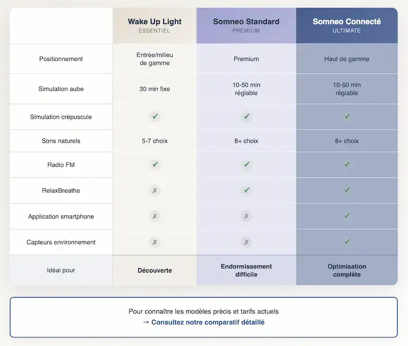The height and width of the screenshot is (346, 408).
Task: Click Somneo Connecté Application smartphone checkmark
Action: [x=347, y=216]
